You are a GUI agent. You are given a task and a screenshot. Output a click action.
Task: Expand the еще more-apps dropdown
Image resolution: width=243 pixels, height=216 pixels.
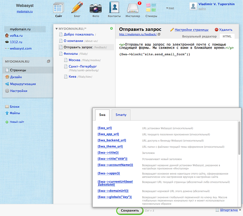tap(170, 8)
